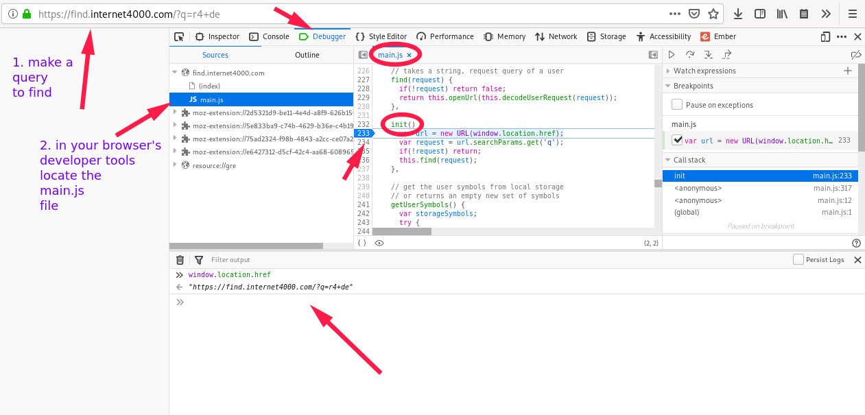Viewport: 865px width, 415px height.
Task: Switch to the Console tab
Action: pos(269,37)
